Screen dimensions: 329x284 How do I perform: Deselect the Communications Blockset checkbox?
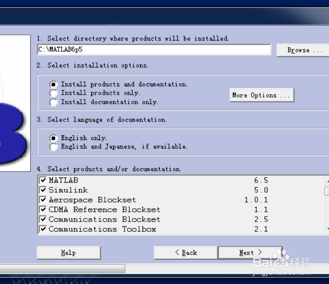pyautogui.click(x=43, y=219)
